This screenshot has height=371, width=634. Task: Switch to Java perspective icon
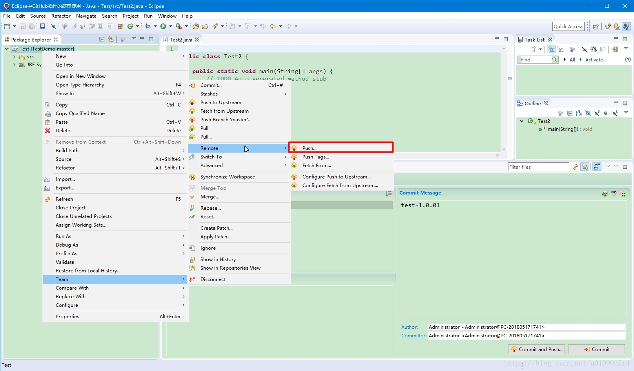click(x=626, y=27)
